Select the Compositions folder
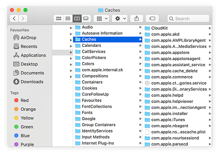The height and width of the screenshot is (154, 220). pyautogui.click(x=107, y=76)
